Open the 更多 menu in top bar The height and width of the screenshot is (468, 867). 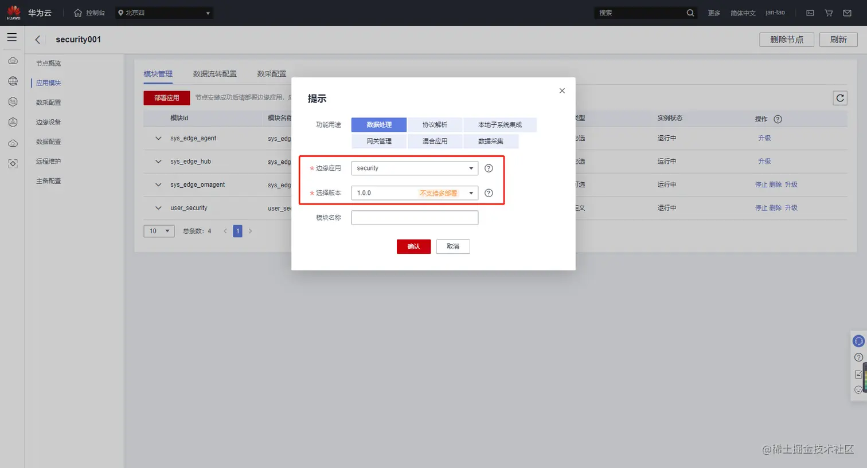coord(714,13)
